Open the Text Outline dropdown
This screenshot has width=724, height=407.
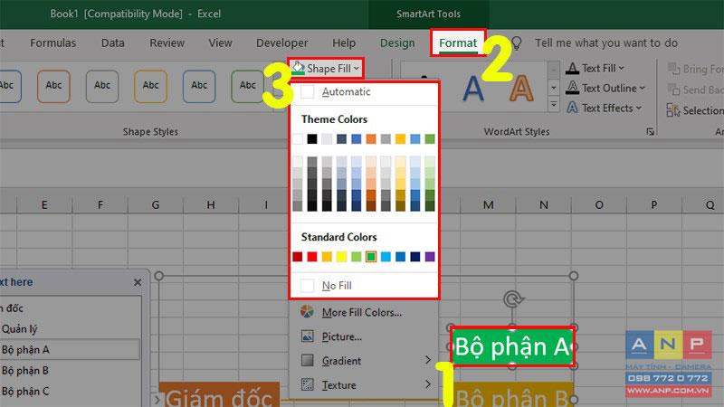605,88
